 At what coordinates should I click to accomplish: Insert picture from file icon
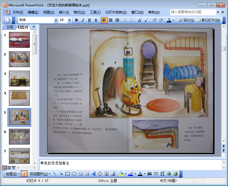tap(113, 174)
